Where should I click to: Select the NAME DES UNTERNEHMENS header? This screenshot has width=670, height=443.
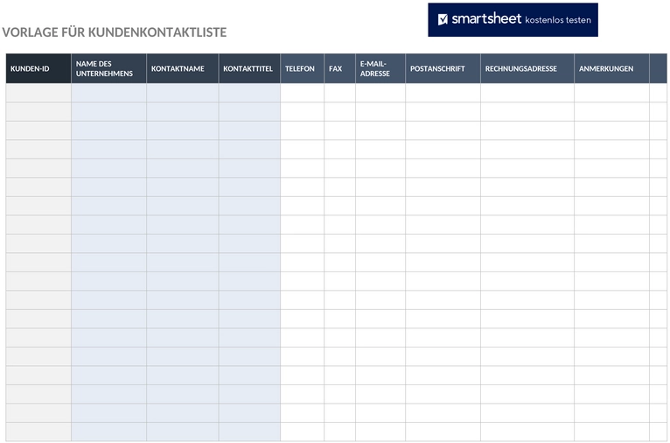pyautogui.click(x=109, y=68)
